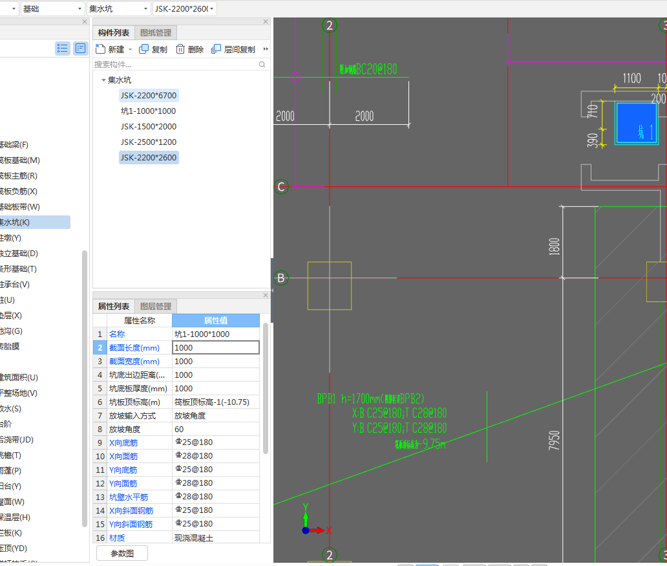Click the property list vertical scrollbar
Screen dimensions: 667x566
click(x=266, y=388)
